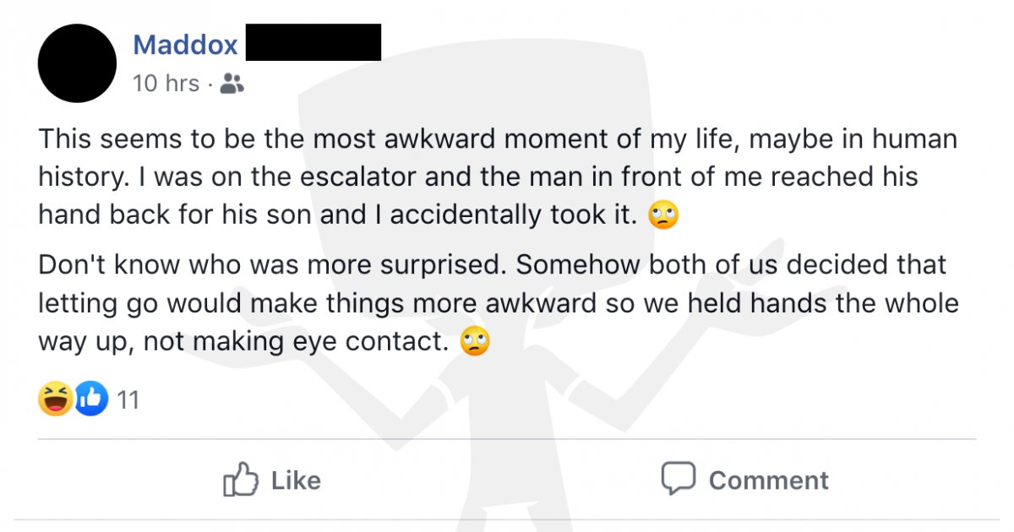Click the eye-roll emoji after "eye contact."
Image resolution: width=1014 pixels, height=532 pixels.
coord(475,343)
